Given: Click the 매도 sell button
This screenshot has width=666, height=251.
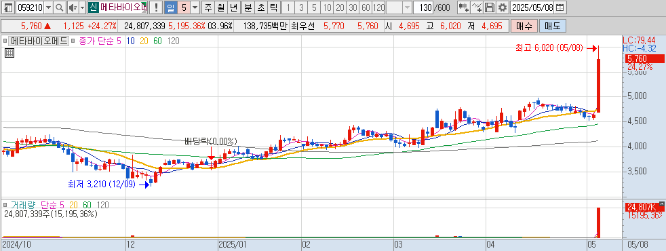Looking at the screenshot, I should 552,26.
